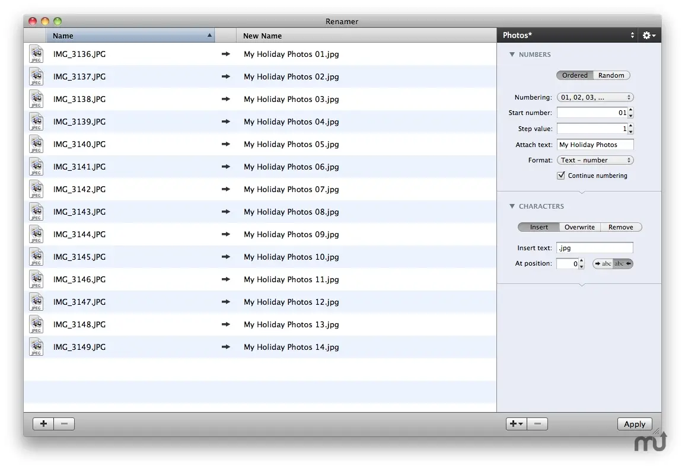
Task: Select insert from left position toggle
Action: tap(603, 263)
